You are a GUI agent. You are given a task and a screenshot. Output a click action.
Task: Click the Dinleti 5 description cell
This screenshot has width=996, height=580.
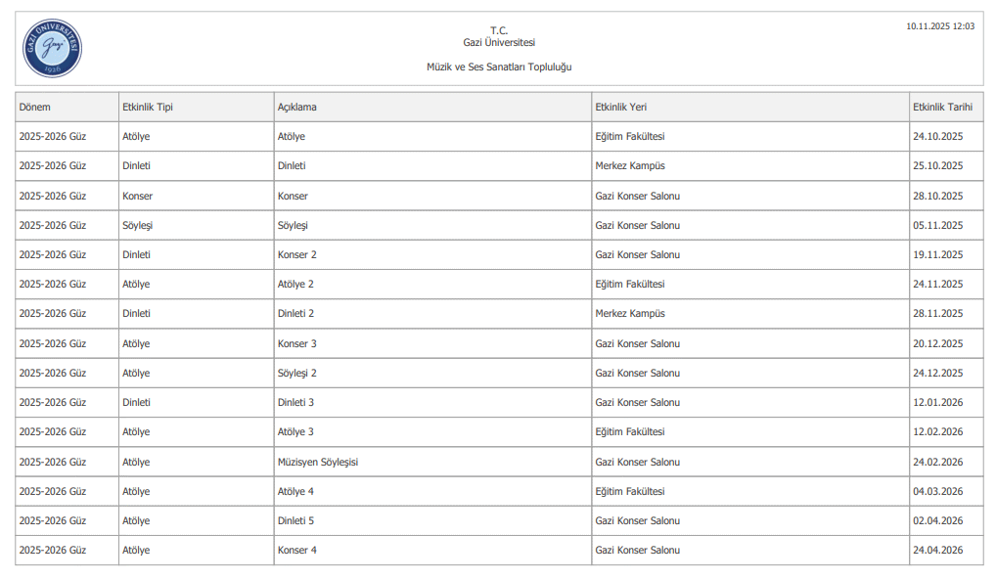(x=295, y=520)
